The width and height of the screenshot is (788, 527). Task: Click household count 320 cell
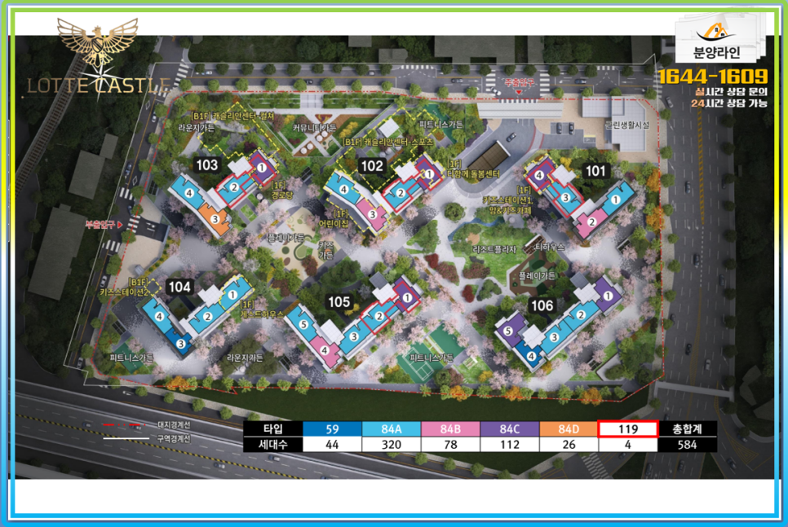click(391, 445)
